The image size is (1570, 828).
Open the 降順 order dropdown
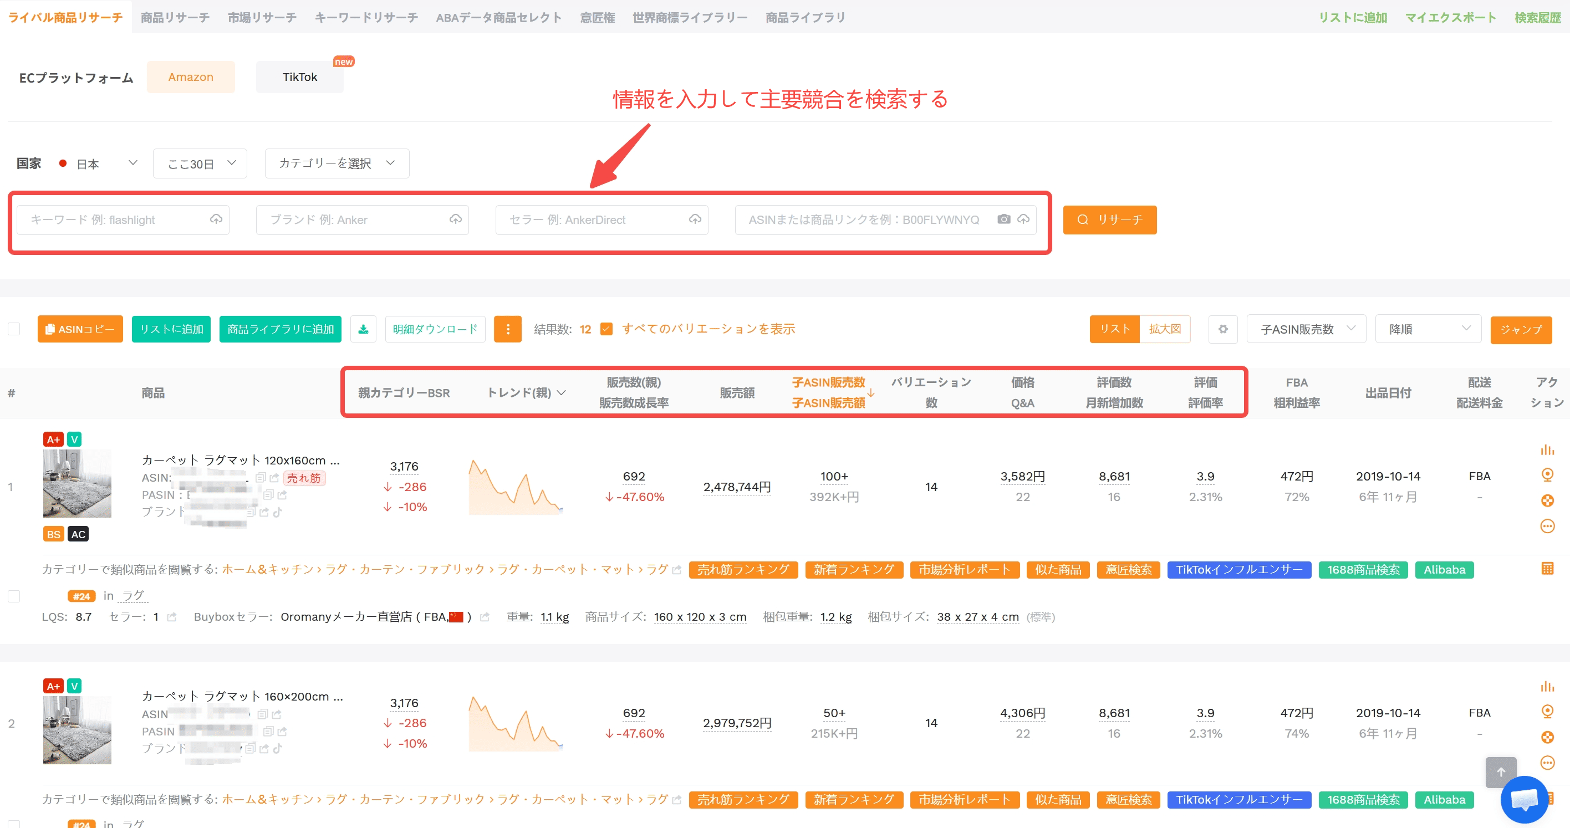(x=1429, y=329)
